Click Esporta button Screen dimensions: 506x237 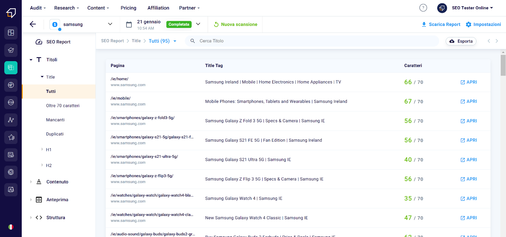coord(461,41)
